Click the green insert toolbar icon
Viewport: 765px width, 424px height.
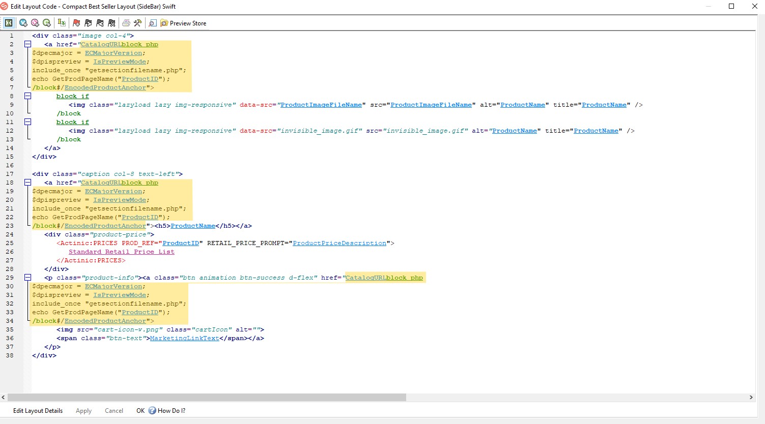click(x=46, y=23)
